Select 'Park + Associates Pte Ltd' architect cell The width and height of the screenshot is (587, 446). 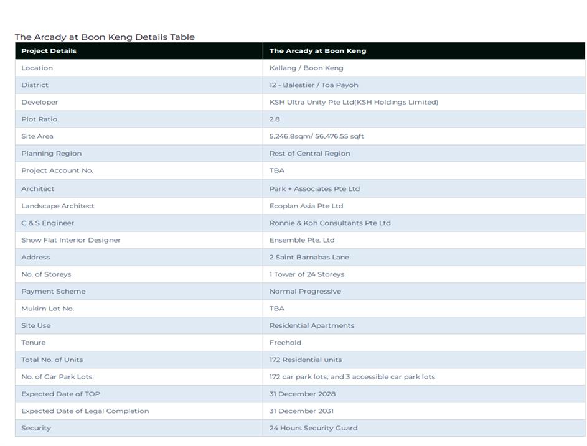click(x=314, y=189)
